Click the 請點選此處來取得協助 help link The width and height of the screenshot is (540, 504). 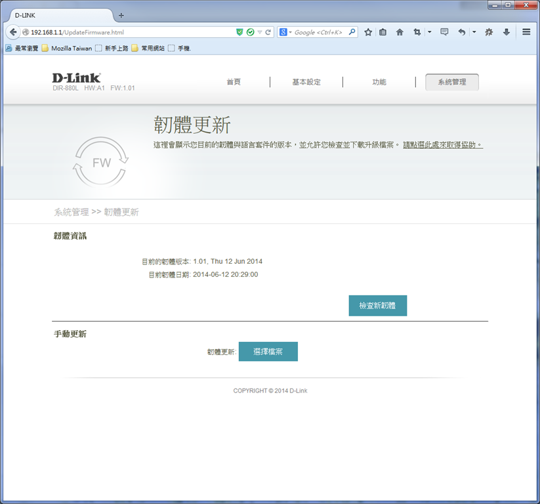pyautogui.click(x=443, y=145)
